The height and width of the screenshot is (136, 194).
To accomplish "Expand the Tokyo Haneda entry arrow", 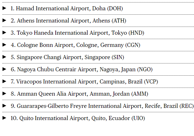I will click(4, 33).
